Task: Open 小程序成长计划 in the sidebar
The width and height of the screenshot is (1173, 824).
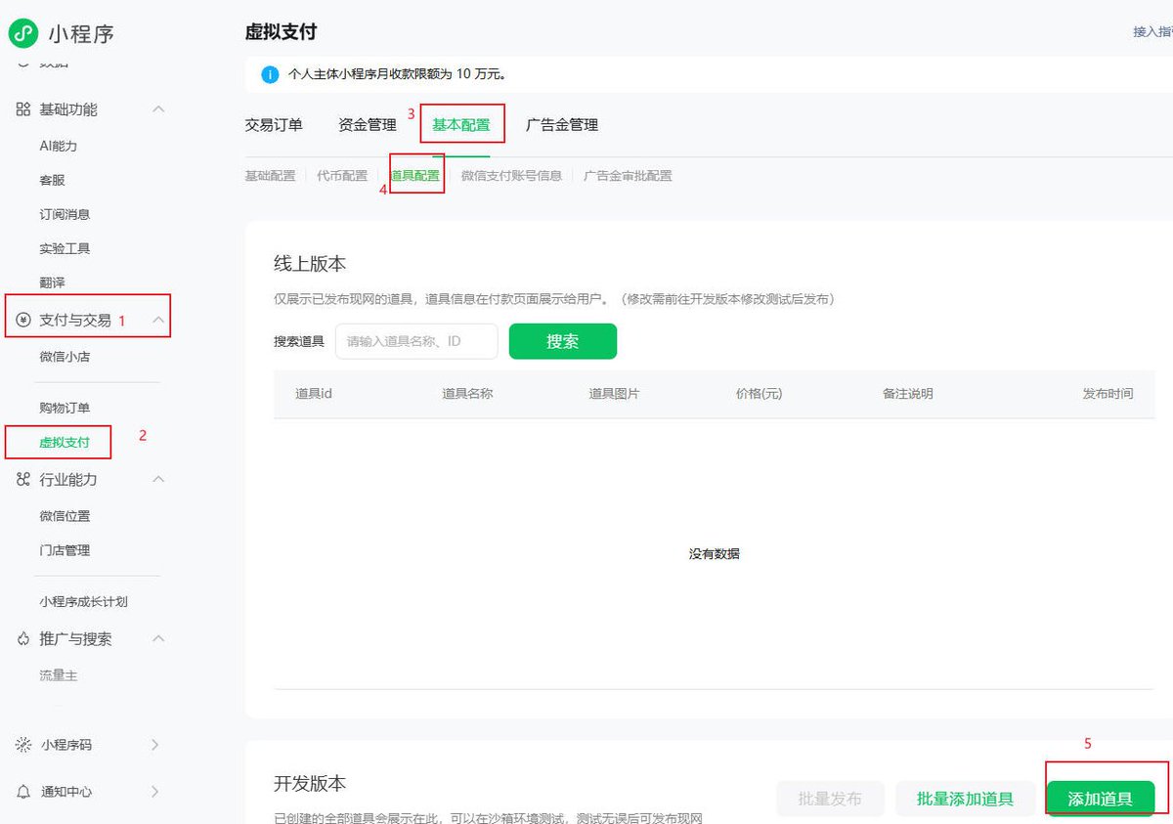Action: click(x=83, y=601)
